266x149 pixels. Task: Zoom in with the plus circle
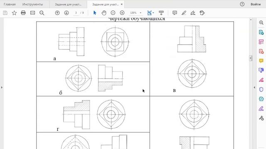coord(122,13)
